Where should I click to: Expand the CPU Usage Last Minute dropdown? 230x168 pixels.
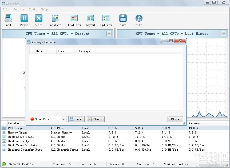pos(223,34)
